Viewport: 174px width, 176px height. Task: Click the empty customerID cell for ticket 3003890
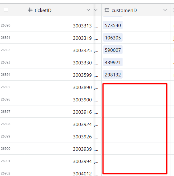pyautogui.click(x=136, y=87)
